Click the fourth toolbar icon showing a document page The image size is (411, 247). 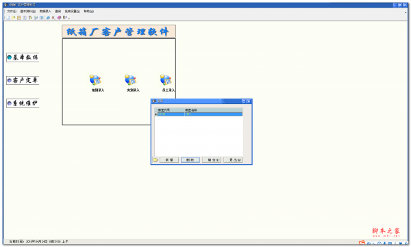click(25, 18)
